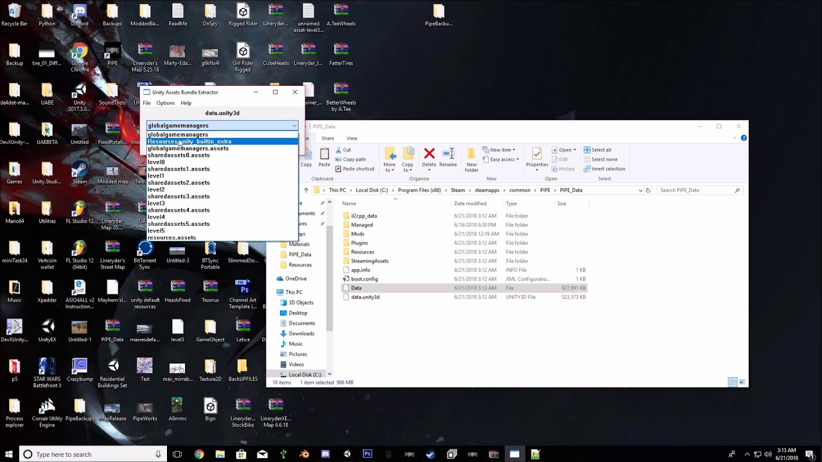Click Corsair Utility Engine desktop icon
The height and width of the screenshot is (462, 822).
pyautogui.click(x=47, y=413)
